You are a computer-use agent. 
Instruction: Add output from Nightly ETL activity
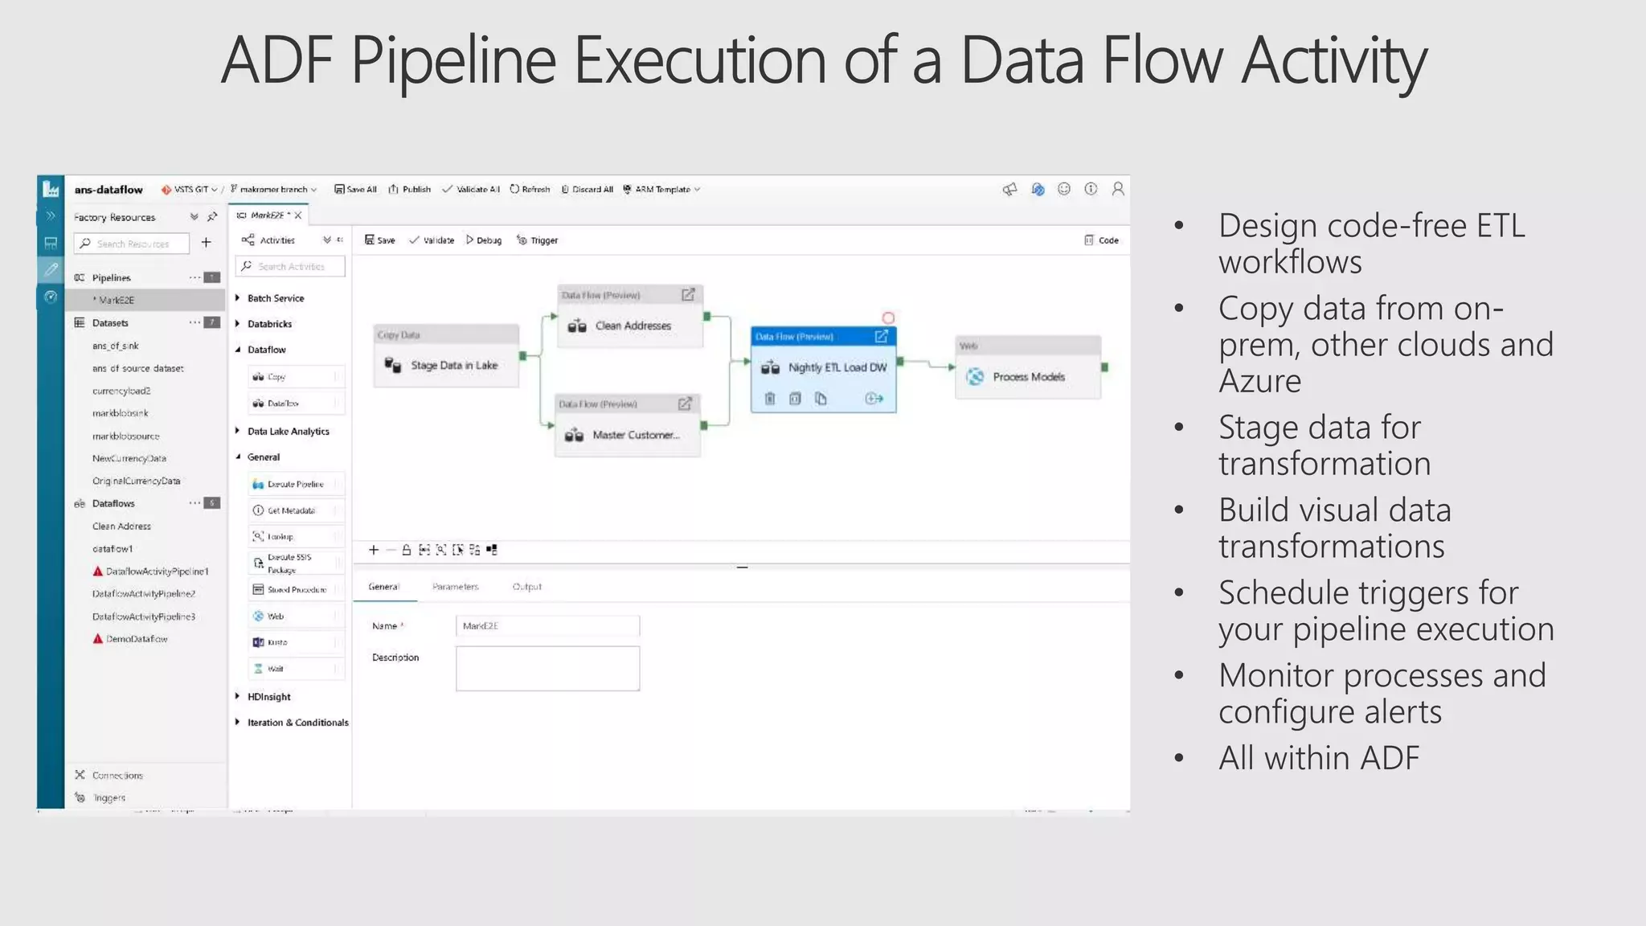tap(874, 399)
